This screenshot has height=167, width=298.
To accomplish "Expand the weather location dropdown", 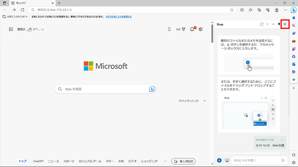I will [x=43, y=29].
